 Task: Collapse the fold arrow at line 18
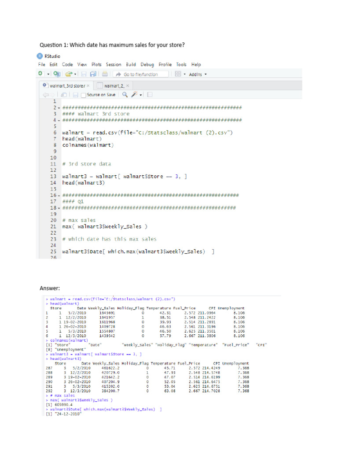coord(59,207)
